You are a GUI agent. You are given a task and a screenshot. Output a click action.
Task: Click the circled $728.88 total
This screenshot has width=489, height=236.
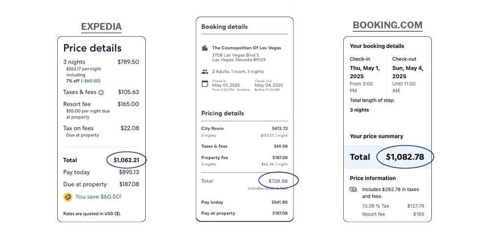coord(278,181)
